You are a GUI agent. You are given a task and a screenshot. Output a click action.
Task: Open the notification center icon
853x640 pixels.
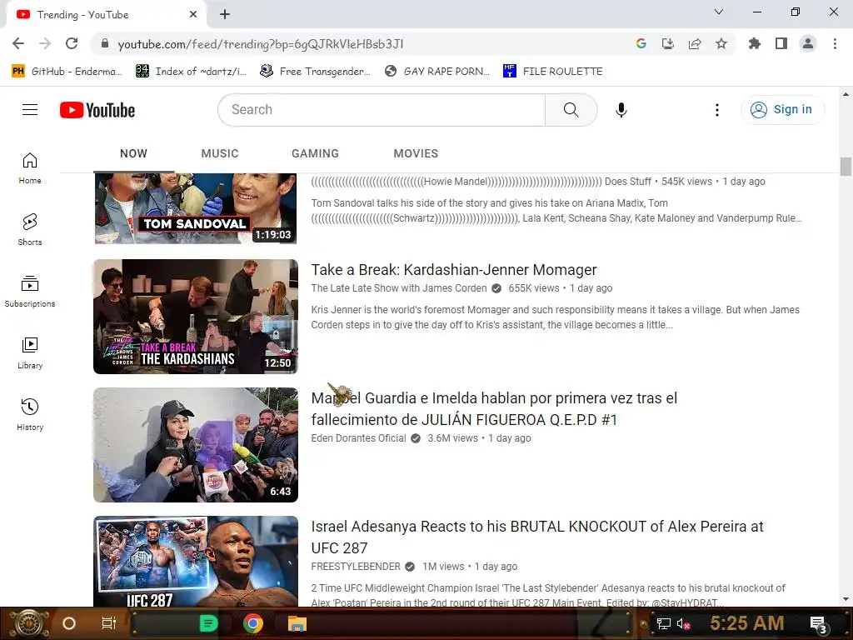pyautogui.click(x=819, y=625)
